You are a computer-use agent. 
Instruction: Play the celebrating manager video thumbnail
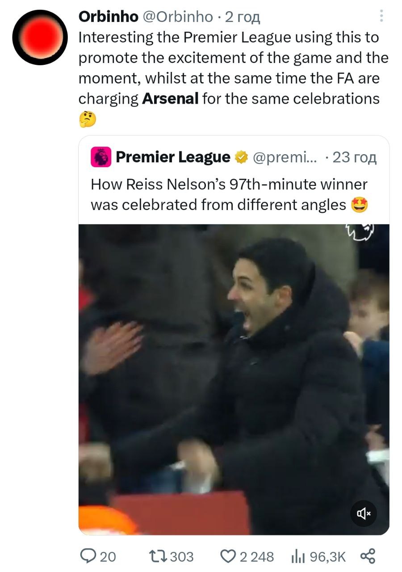tap(234, 379)
